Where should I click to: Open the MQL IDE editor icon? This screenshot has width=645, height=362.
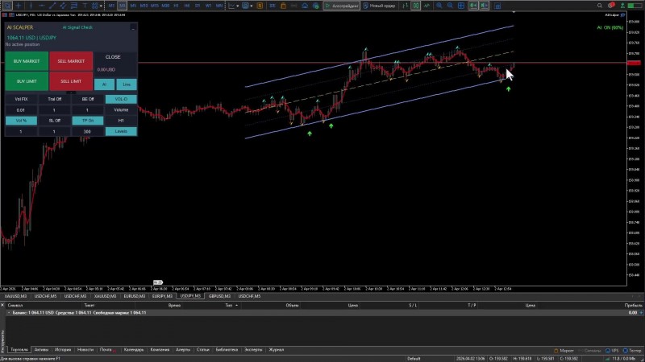(273, 6)
